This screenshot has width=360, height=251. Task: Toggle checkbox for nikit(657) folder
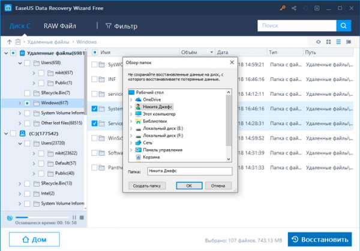click(41, 73)
